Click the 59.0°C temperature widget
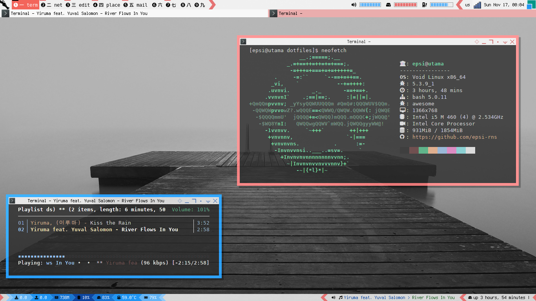Viewport: 536px width, 301px height. 126,297
